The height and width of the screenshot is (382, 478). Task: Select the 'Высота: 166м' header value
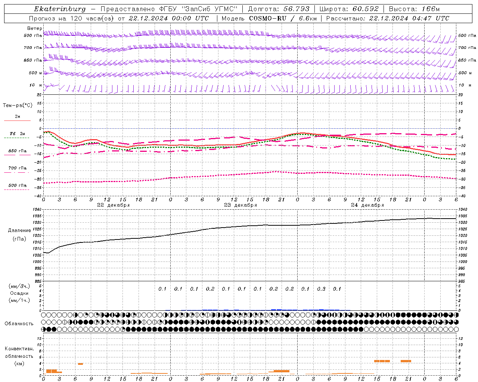coord(414,9)
